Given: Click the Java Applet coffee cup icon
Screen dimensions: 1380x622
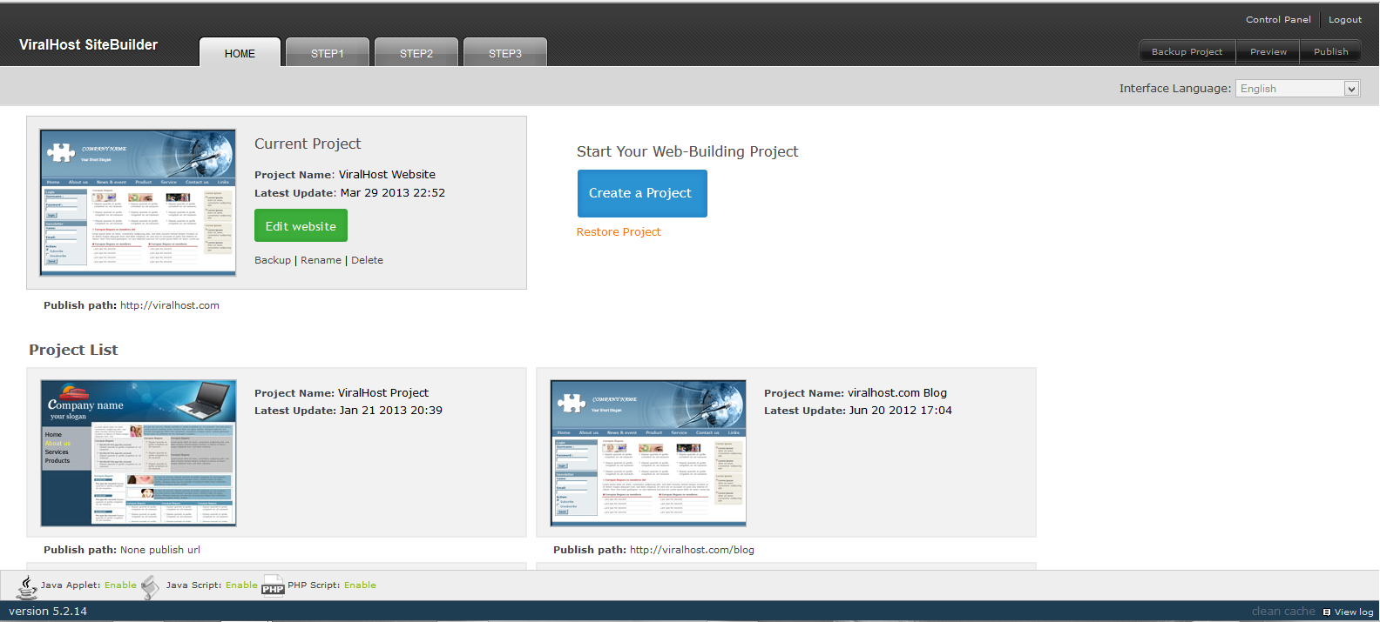Looking at the screenshot, I should (x=27, y=587).
